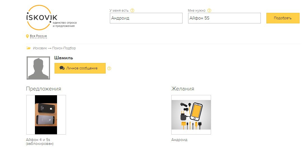The width and height of the screenshot is (303, 151).
Task: Click the folder icon in breadcrumbs
Action: (29, 48)
